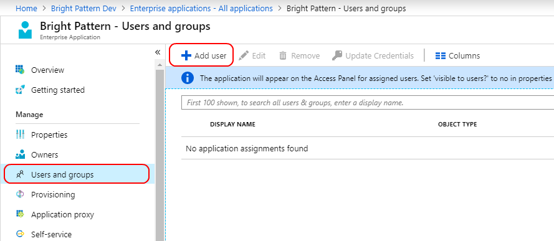554x241 pixels.
Task: Focus the users and groups search field
Action: [x=368, y=103]
